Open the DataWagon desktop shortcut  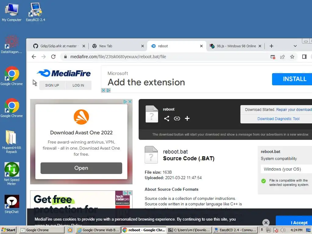[12, 44]
